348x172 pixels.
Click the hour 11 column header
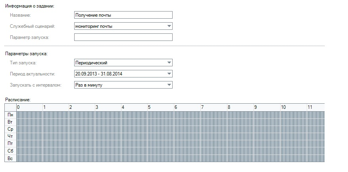(315, 107)
